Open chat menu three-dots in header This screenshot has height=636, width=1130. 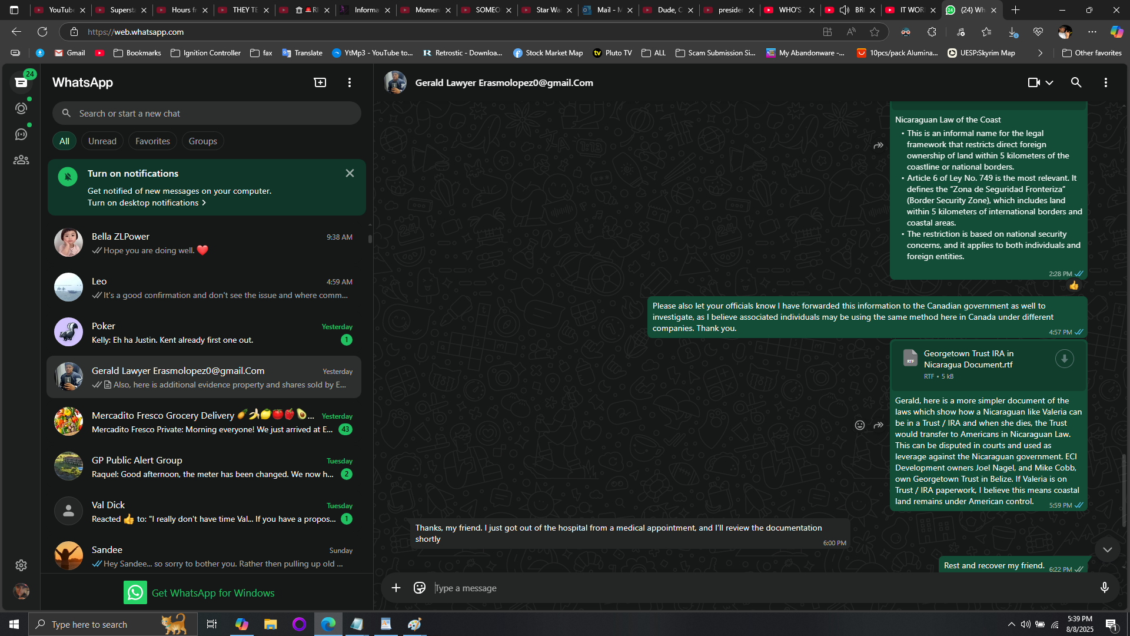tap(1105, 82)
